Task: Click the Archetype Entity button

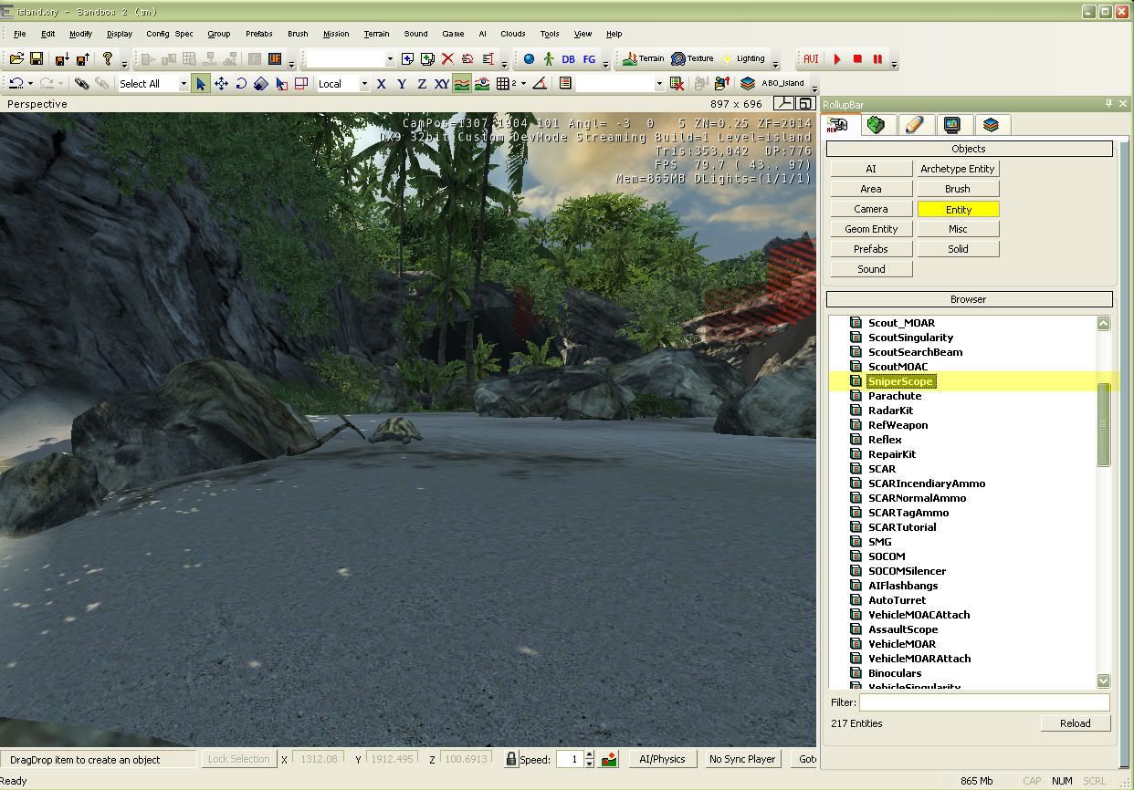Action: [x=958, y=169]
